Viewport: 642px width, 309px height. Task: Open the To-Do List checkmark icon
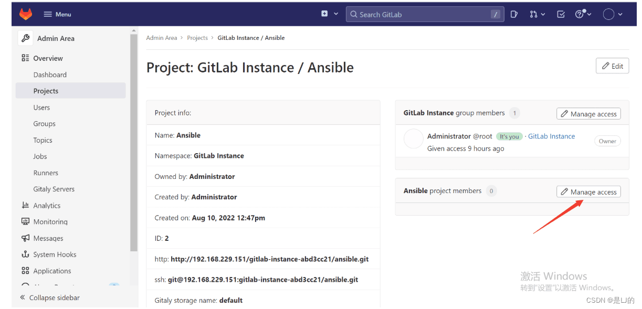561,14
